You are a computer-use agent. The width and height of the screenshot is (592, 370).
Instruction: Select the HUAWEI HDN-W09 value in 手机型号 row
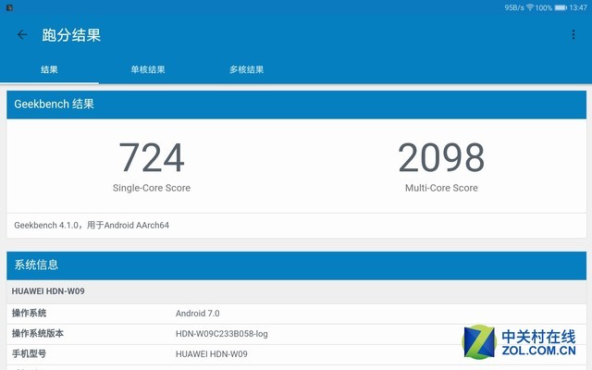tap(212, 354)
